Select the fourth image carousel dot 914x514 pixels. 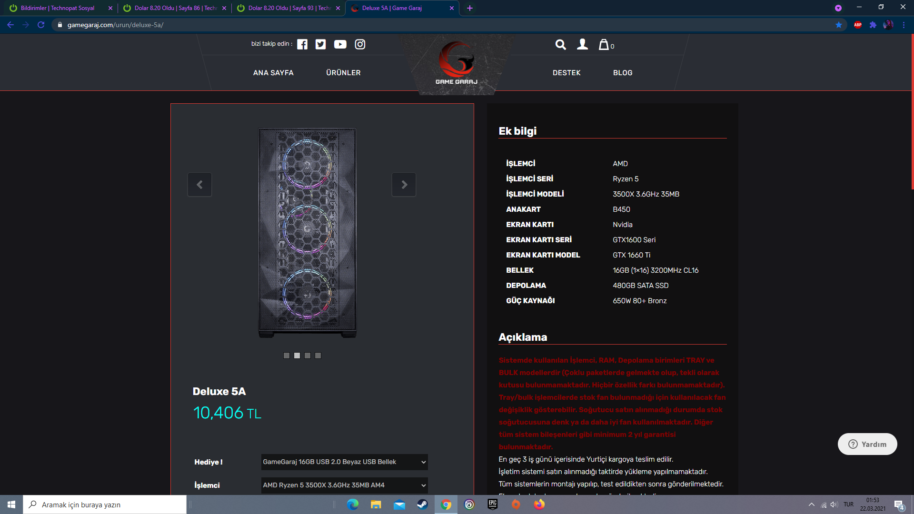[318, 356]
